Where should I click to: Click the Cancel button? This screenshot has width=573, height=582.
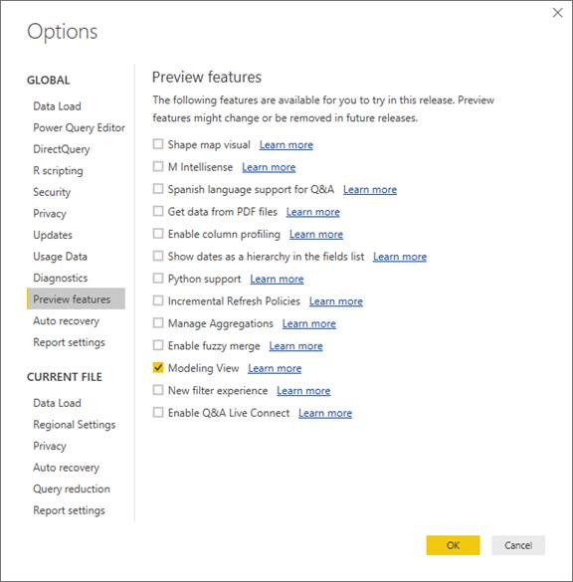tap(518, 545)
